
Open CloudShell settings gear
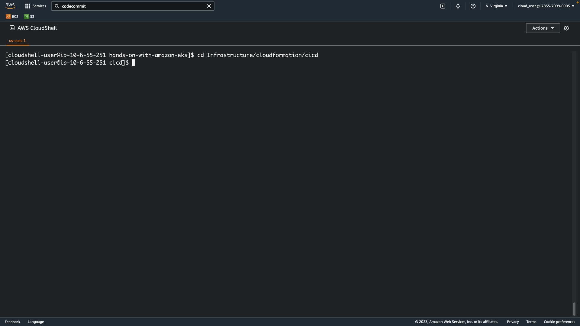[566, 28]
